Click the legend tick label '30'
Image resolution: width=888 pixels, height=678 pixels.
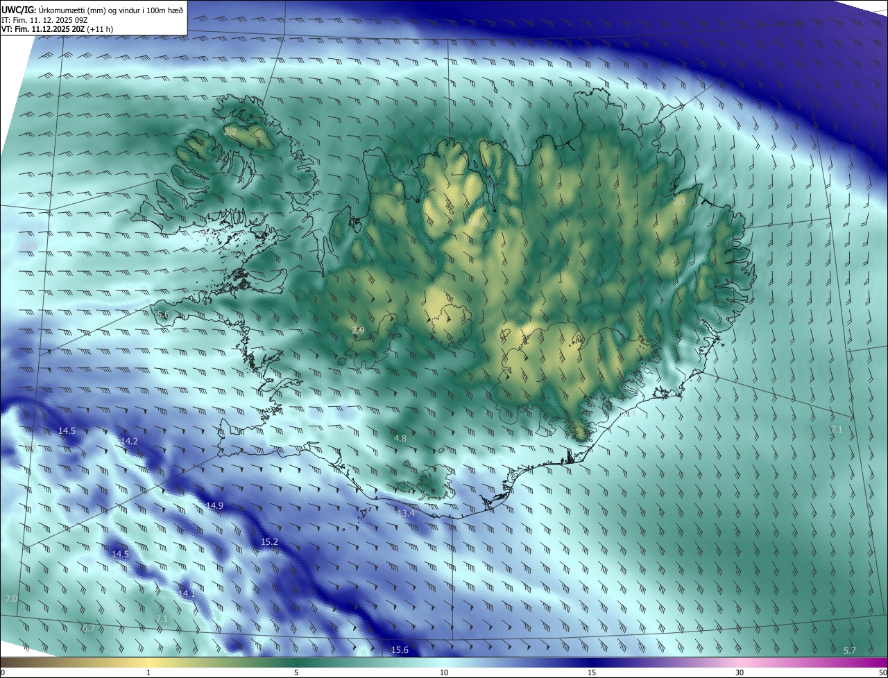[740, 673]
